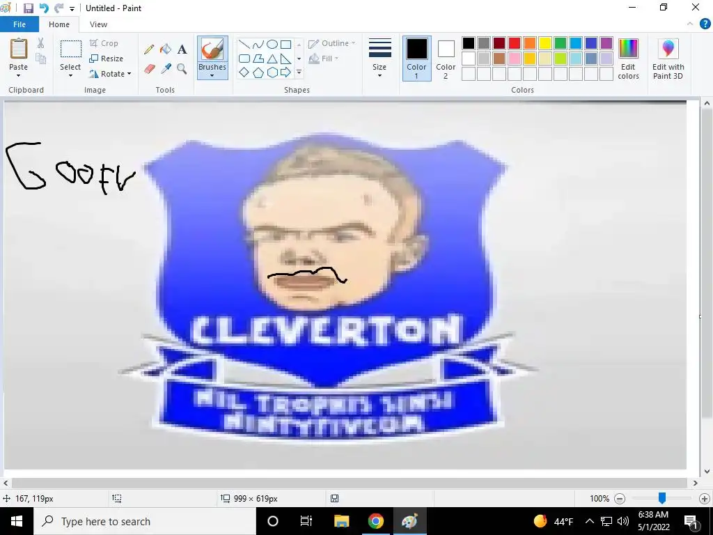
Task: Click the vertical scrollbar down arrow
Action: tap(707, 472)
